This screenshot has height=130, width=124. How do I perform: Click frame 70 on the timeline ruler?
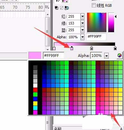tap(15, 7)
